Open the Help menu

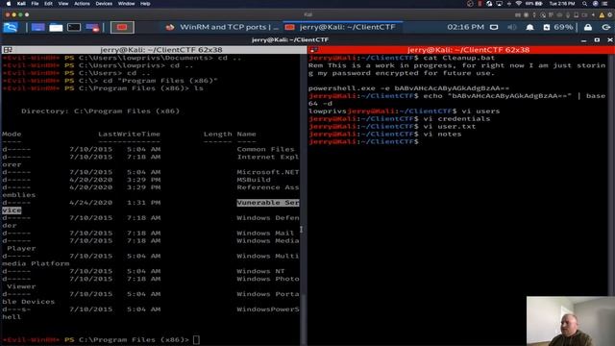click(145, 4)
